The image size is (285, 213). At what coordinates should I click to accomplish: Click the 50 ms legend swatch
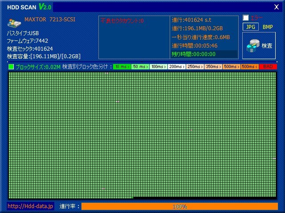[140, 67]
